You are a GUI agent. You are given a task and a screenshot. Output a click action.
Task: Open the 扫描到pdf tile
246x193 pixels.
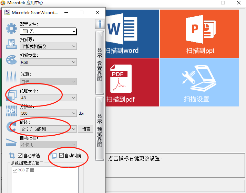click(x=132, y=82)
